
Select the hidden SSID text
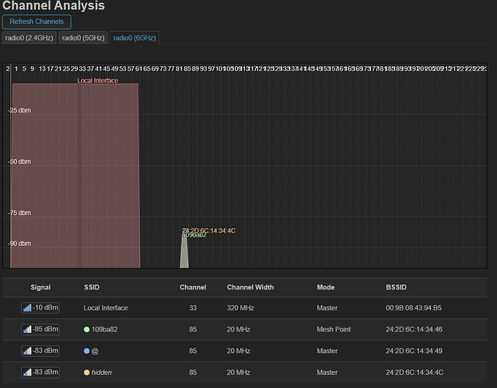coord(101,372)
